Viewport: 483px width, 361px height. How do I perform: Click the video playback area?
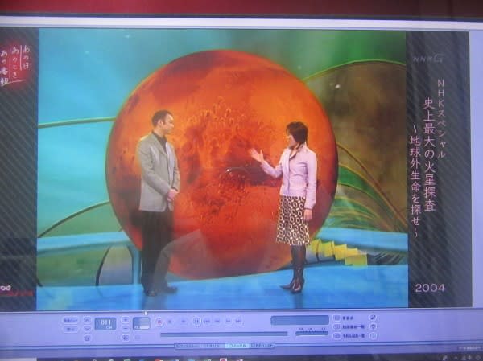point(222,169)
